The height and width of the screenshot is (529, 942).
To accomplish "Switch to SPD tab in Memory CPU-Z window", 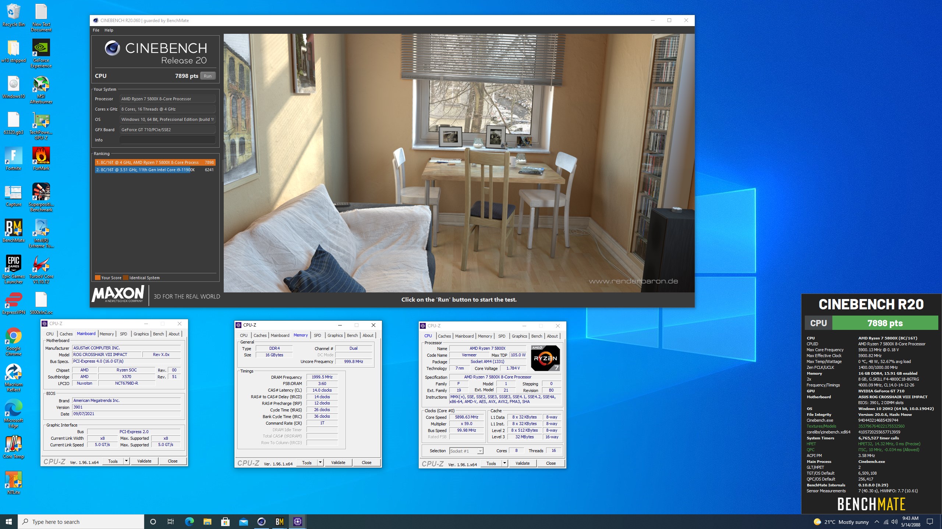I will 318,335.
